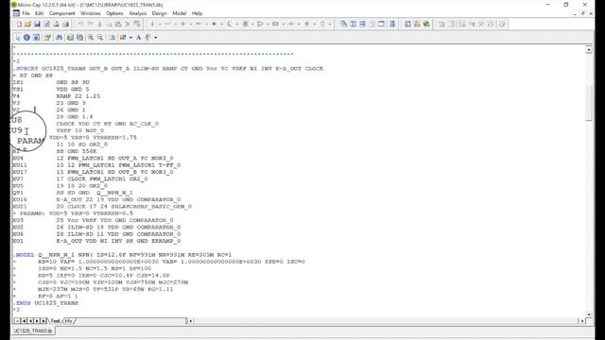
Task: Click the Save As icon next to Save
Action: (46, 25)
